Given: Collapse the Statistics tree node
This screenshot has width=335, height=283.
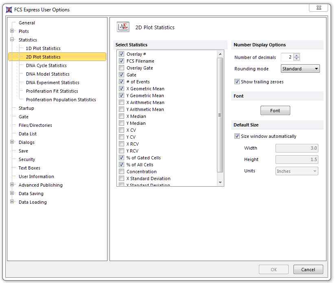Looking at the screenshot, I should coord(12,40).
